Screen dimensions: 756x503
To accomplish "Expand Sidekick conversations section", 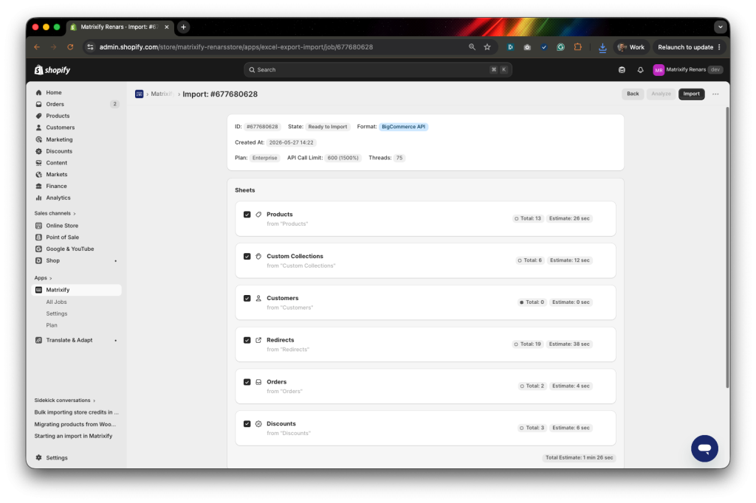I will tap(65, 400).
